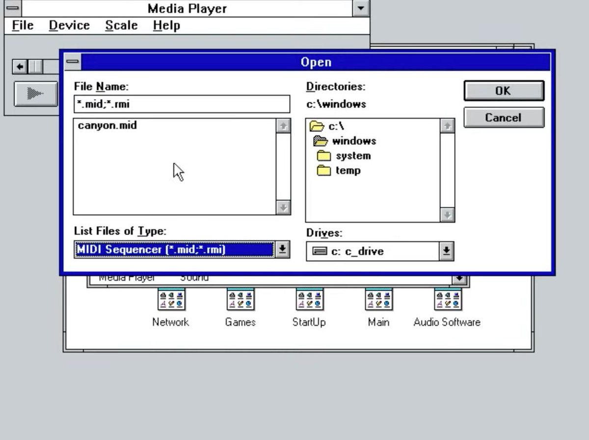Image resolution: width=589 pixels, height=440 pixels.
Task: Open the Help menu in Media Player
Action: (x=166, y=25)
